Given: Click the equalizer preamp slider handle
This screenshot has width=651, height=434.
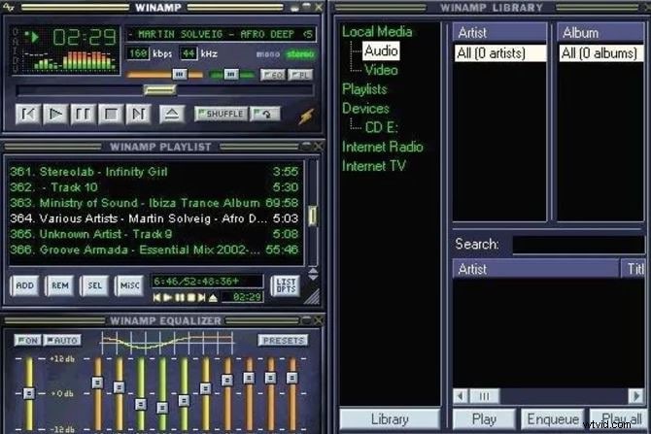Looking at the screenshot, I should pyautogui.click(x=29, y=393).
